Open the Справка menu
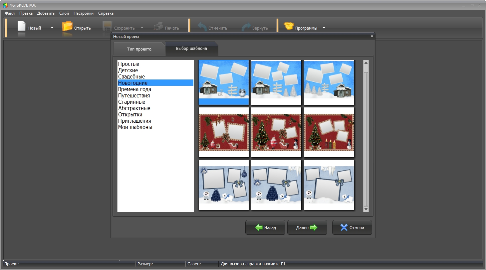The width and height of the screenshot is (486, 270). coord(106,13)
